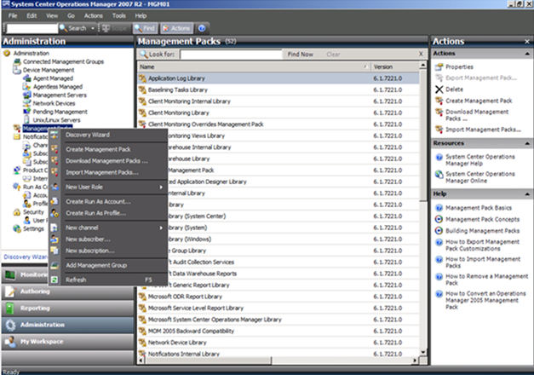The height and width of the screenshot is (375, 534).
Task: Click Create Management Pack action link
Action: point(479,101)
